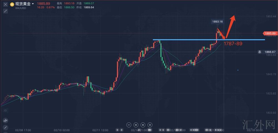Jump to earliest data with skip-back button

click(136, 125)
